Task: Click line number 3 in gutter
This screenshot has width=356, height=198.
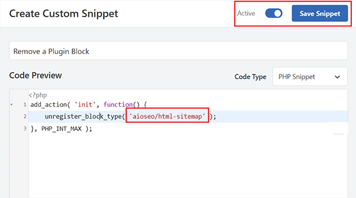Action: tap(25, 128)
